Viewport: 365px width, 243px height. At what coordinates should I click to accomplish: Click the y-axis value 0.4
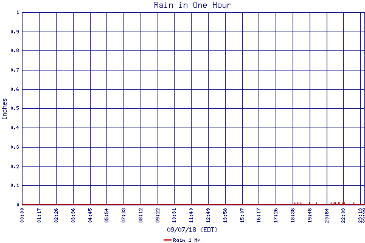point(15,128)
